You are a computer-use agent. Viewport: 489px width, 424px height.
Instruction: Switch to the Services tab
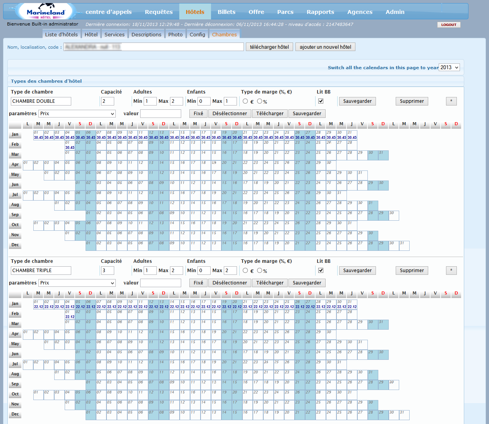point(115,34)
